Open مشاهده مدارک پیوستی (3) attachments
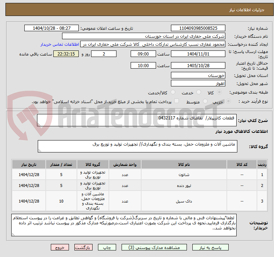Viewport: 274px width, 257px height. point(154,247)
